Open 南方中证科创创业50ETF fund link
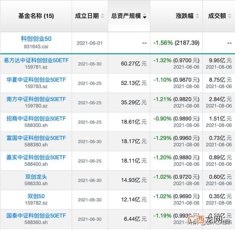This screenshot has width=235, height=230. (x=36, y=99)
